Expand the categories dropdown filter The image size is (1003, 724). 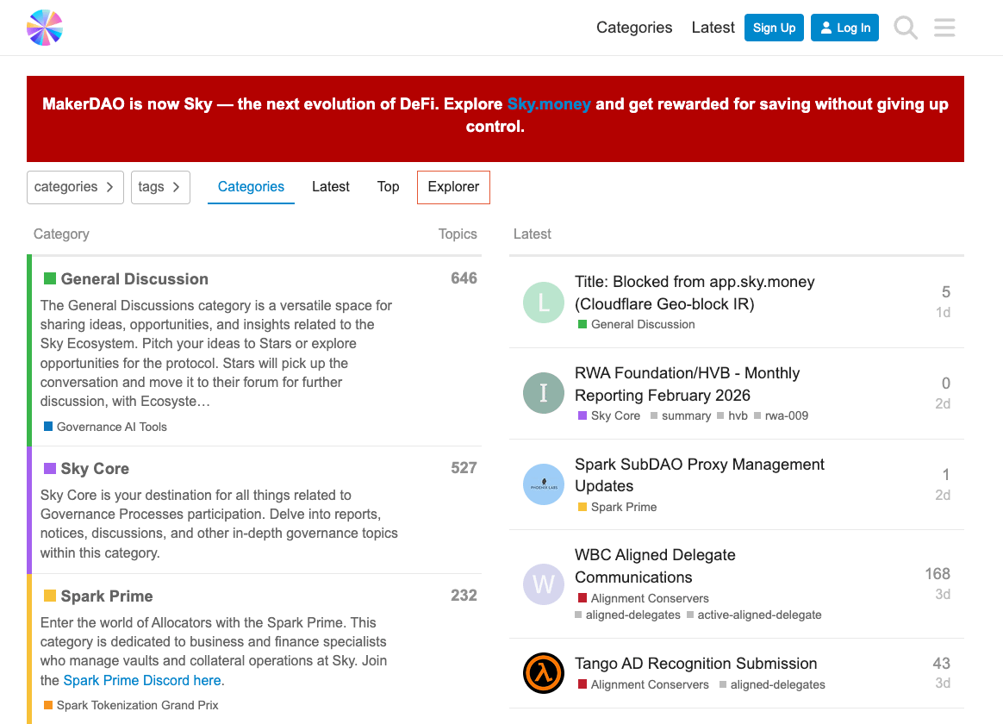[x=75, y=187]
